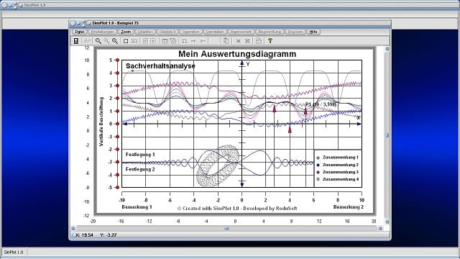Click the boxed X toolbar icon

pyautogui.click(x=153, y=41)
